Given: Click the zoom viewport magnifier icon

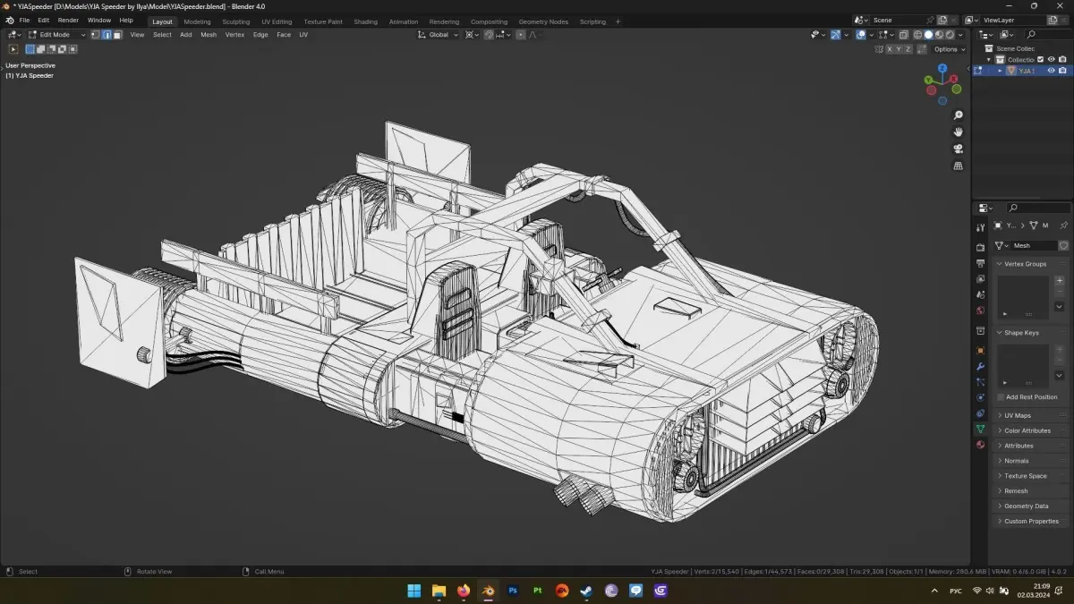Looking at the screenshot, I should 959,115.
